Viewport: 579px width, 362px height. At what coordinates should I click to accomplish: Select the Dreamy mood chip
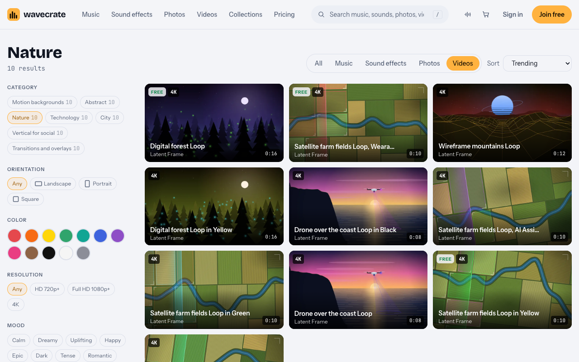(47, 340)
